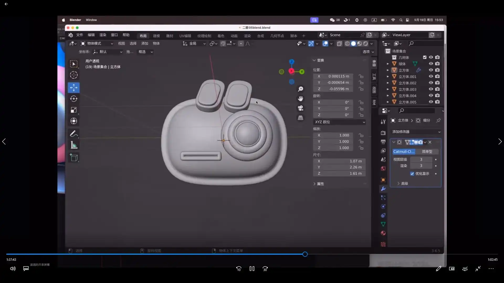Toggle the 优化显示 checkbox
The image size is (504, 283).
coord(412,174)
